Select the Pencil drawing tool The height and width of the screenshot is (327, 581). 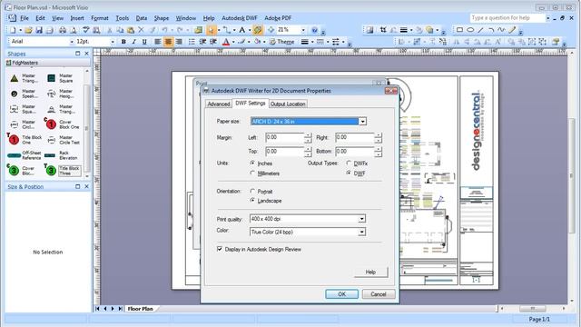pyautogui.click(x=512, y=30)
